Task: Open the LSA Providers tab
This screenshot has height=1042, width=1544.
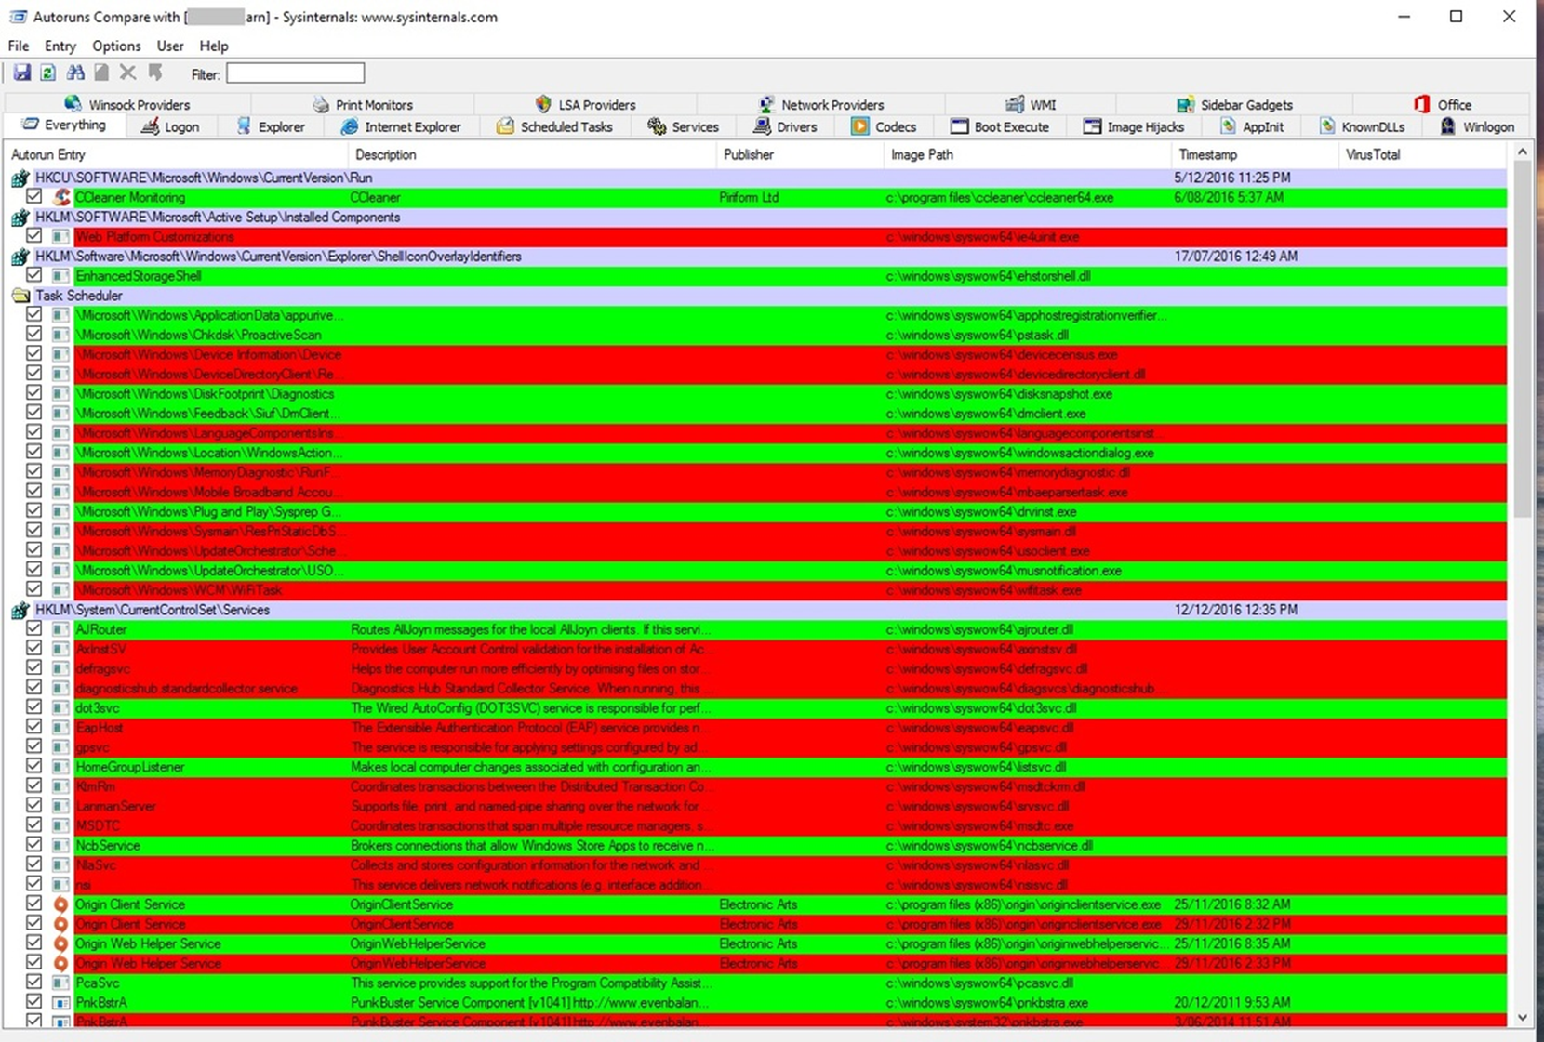Action: 585,104
